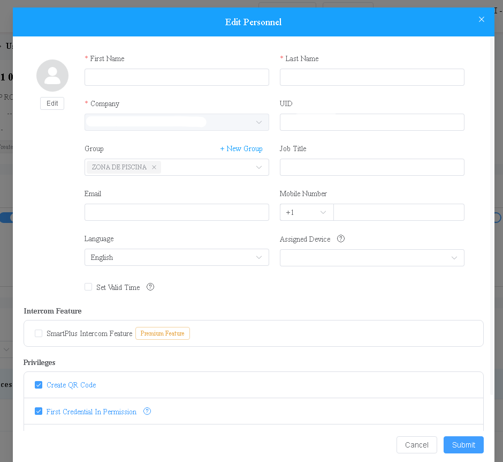The image size is (503, 462).
Task: Expand the Group selection dropdown
Action: click(259, 167)
